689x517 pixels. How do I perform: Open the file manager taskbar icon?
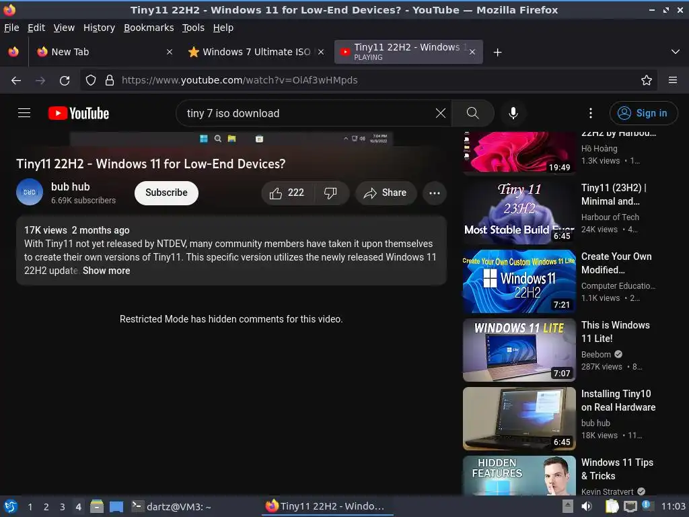pyautogui.click(x=96, y=506)
